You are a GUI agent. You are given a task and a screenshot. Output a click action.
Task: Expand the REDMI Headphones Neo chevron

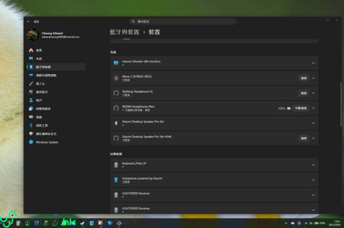tap(313, 108)
